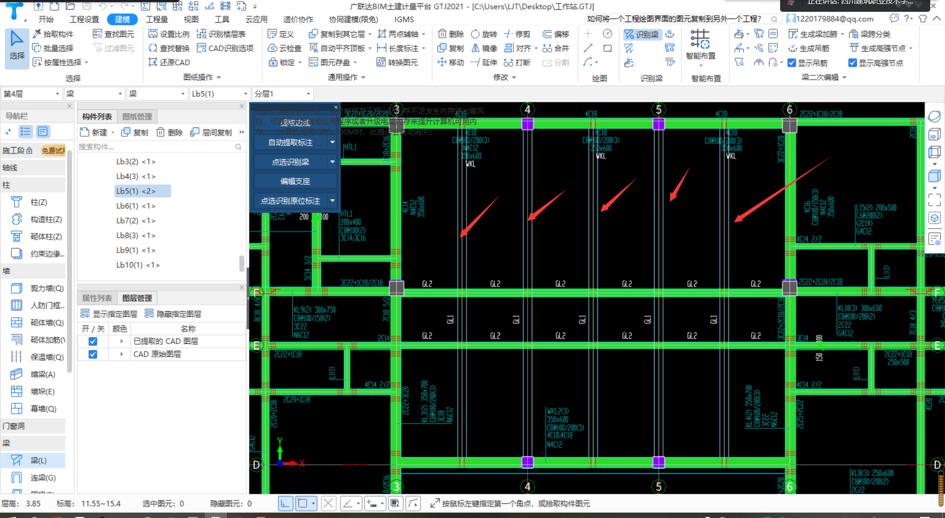
Task: Click 隐藏指定图层 hide specified layer
Action: (173, 314)
